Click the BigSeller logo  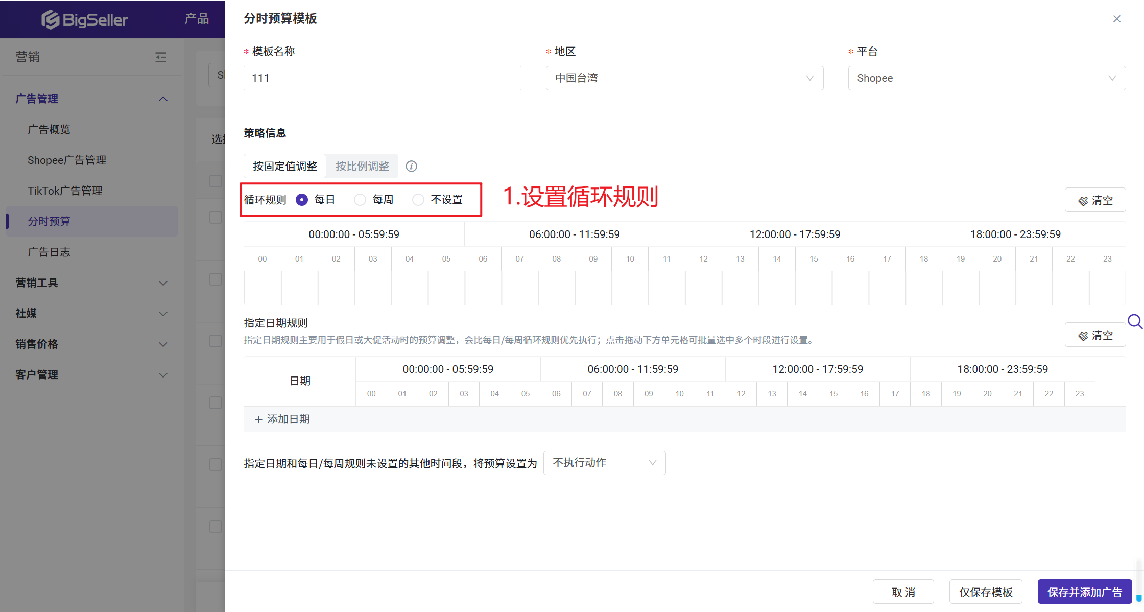point(84,19)
